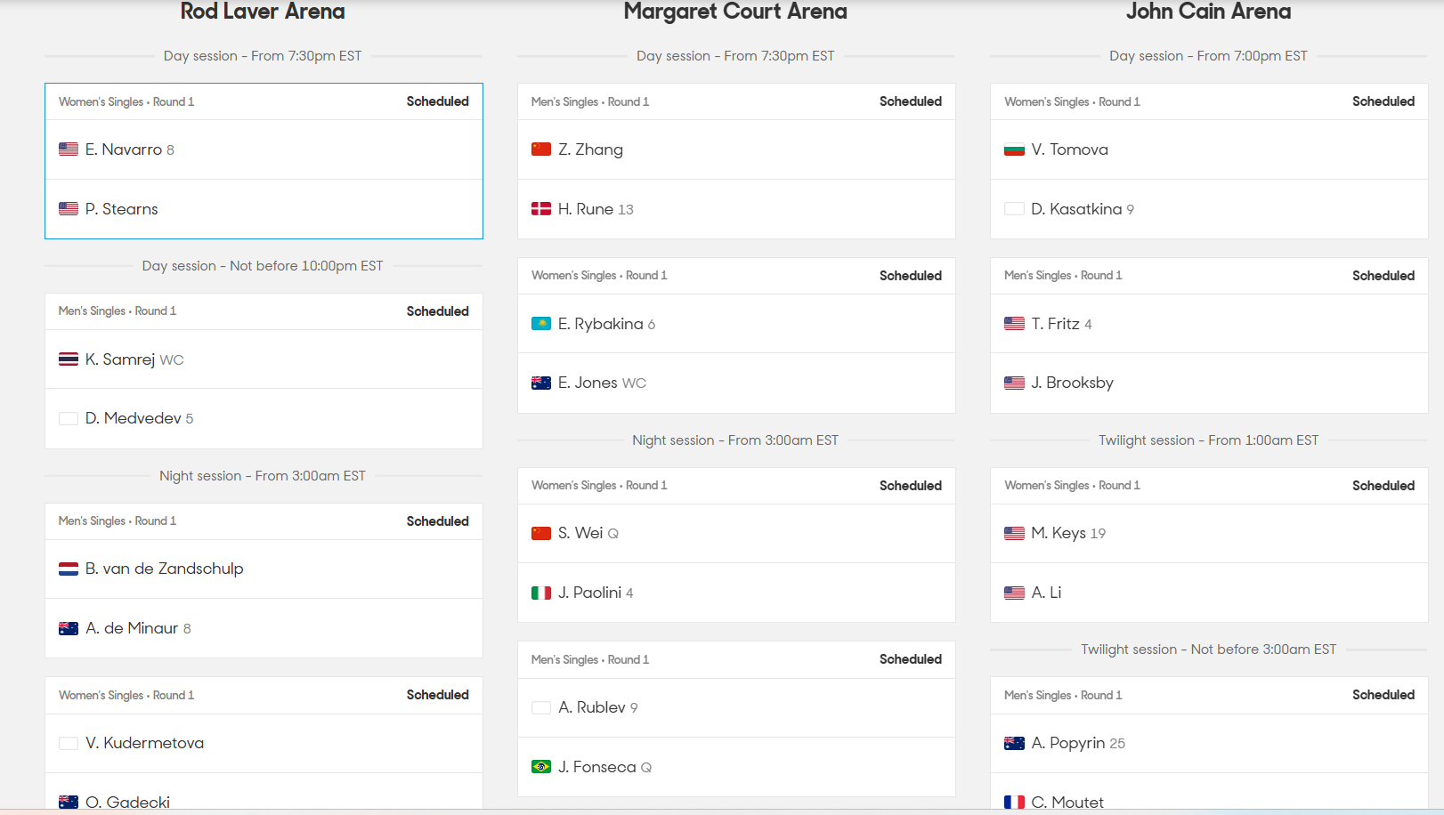Select player A. Popyrin
This screenshot has height=815, width=1444.
click(1067, 743)
